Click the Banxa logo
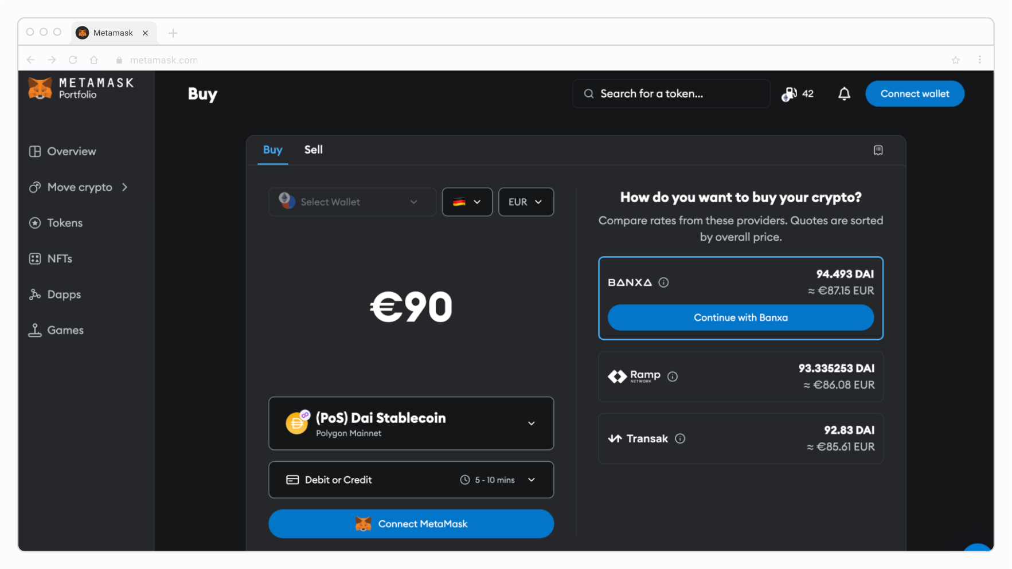 [630, 282]
